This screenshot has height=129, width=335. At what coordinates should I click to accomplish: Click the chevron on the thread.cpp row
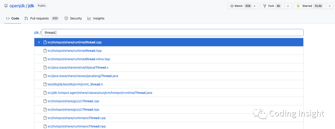(39, 42)
